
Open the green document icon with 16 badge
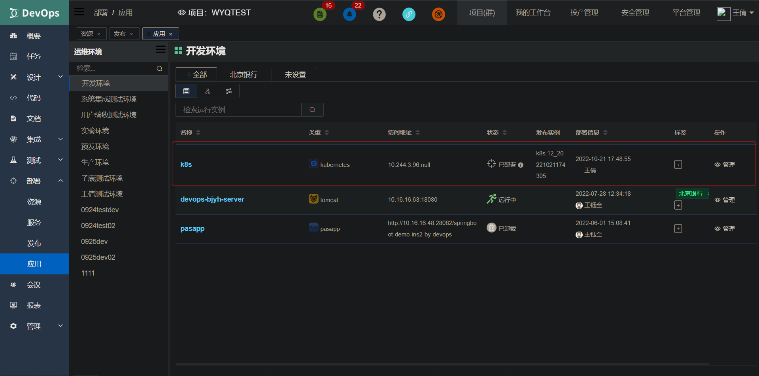pos(320,14)
